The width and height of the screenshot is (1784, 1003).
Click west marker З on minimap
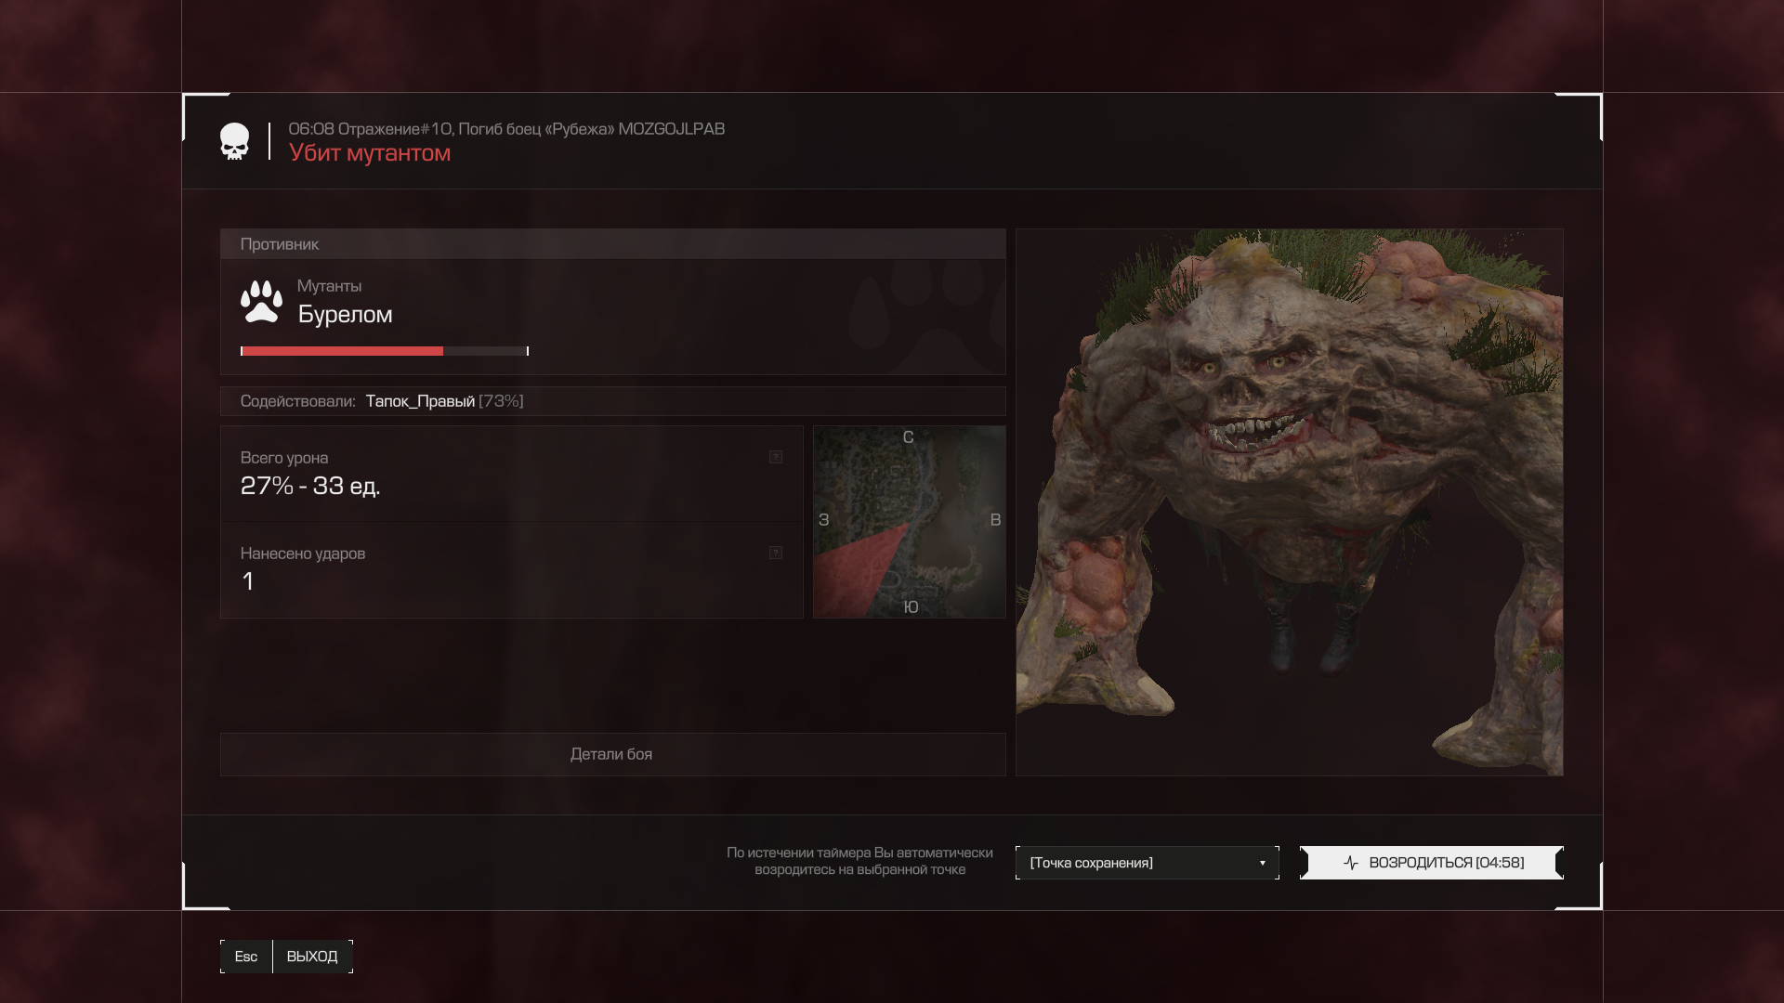823,520
